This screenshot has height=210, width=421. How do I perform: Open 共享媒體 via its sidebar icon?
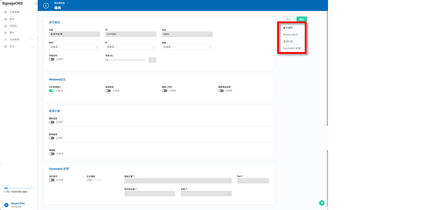pyautogui.click(x=6, y=12)
